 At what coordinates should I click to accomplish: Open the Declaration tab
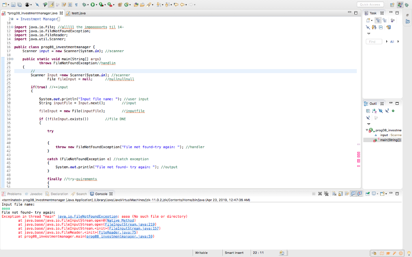coord(57,194)
